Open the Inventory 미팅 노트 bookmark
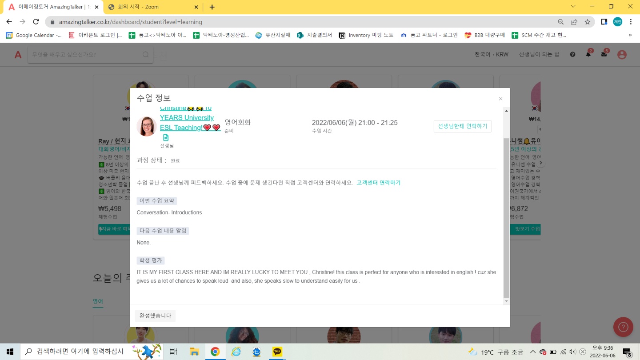This screenshot has height=360, width=640. click(366, 35)
